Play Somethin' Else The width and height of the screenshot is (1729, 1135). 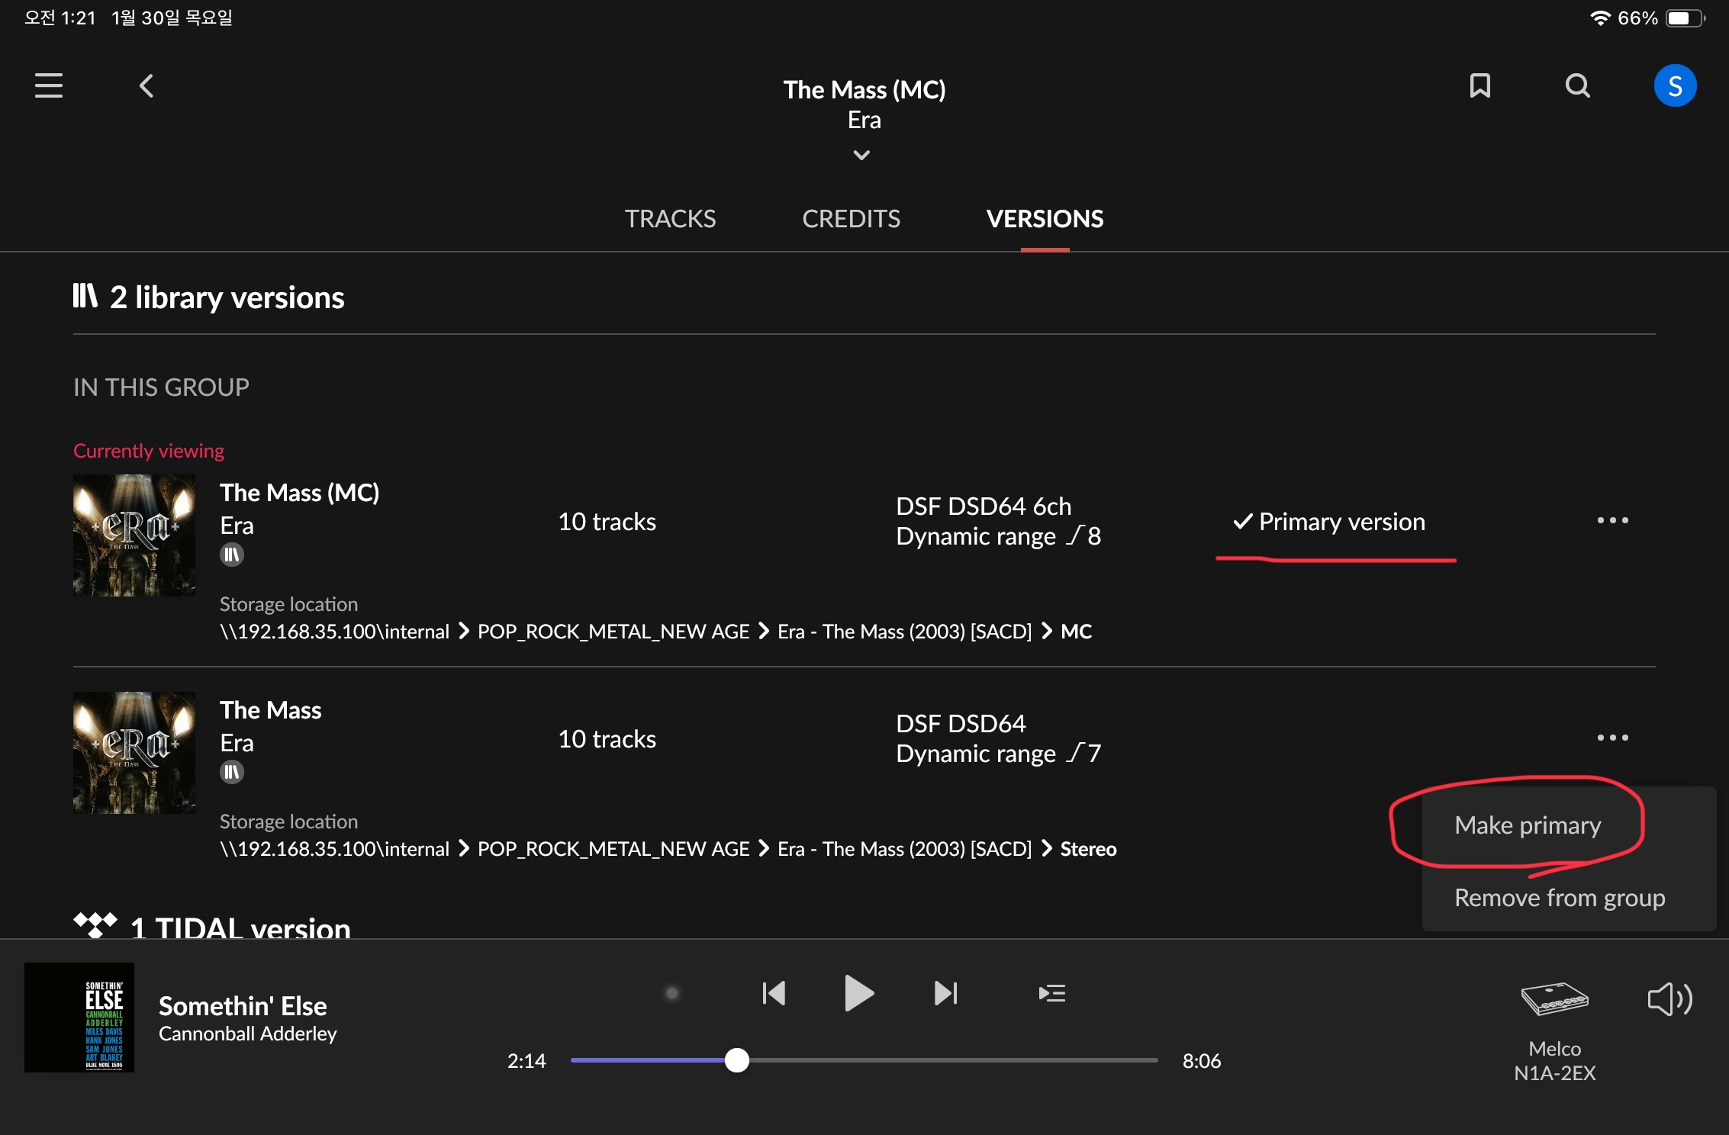(859, 993)
